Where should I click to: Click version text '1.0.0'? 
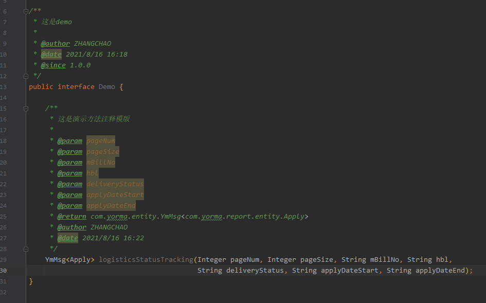click(80, 65)
